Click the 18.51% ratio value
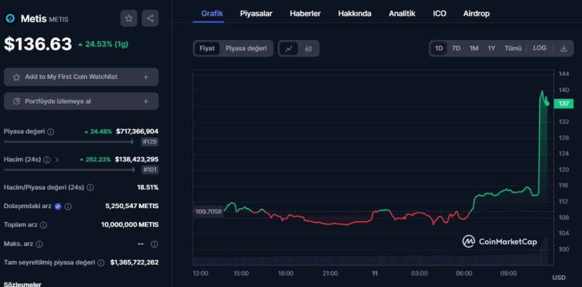Image resolution: width=582 pixels, height=287 pixels. point(148,187)
